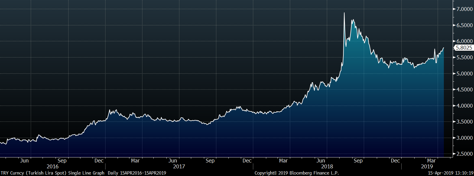Viewport: 474px width, 176px height.
Task: Click the 3.0000 price axis label
Action: (x=464, y=138)
